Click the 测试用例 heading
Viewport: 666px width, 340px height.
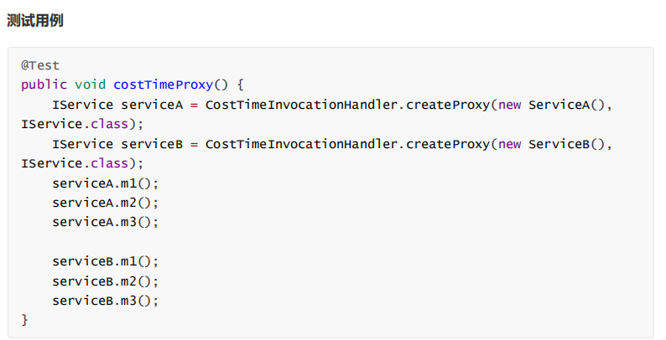35,21
